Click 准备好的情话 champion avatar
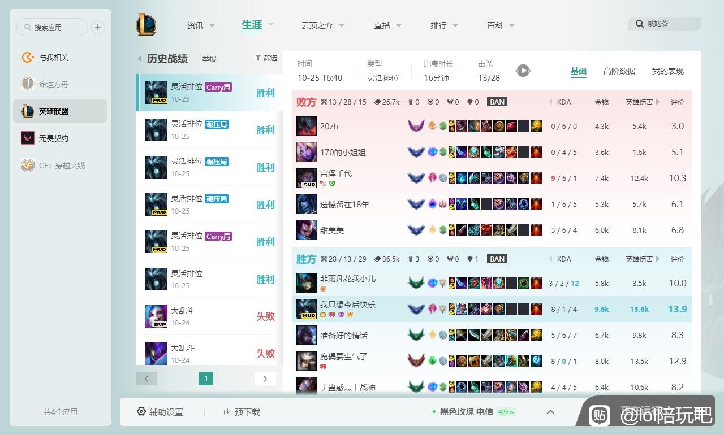The image size is (724, 435). [x=307, y=335]
